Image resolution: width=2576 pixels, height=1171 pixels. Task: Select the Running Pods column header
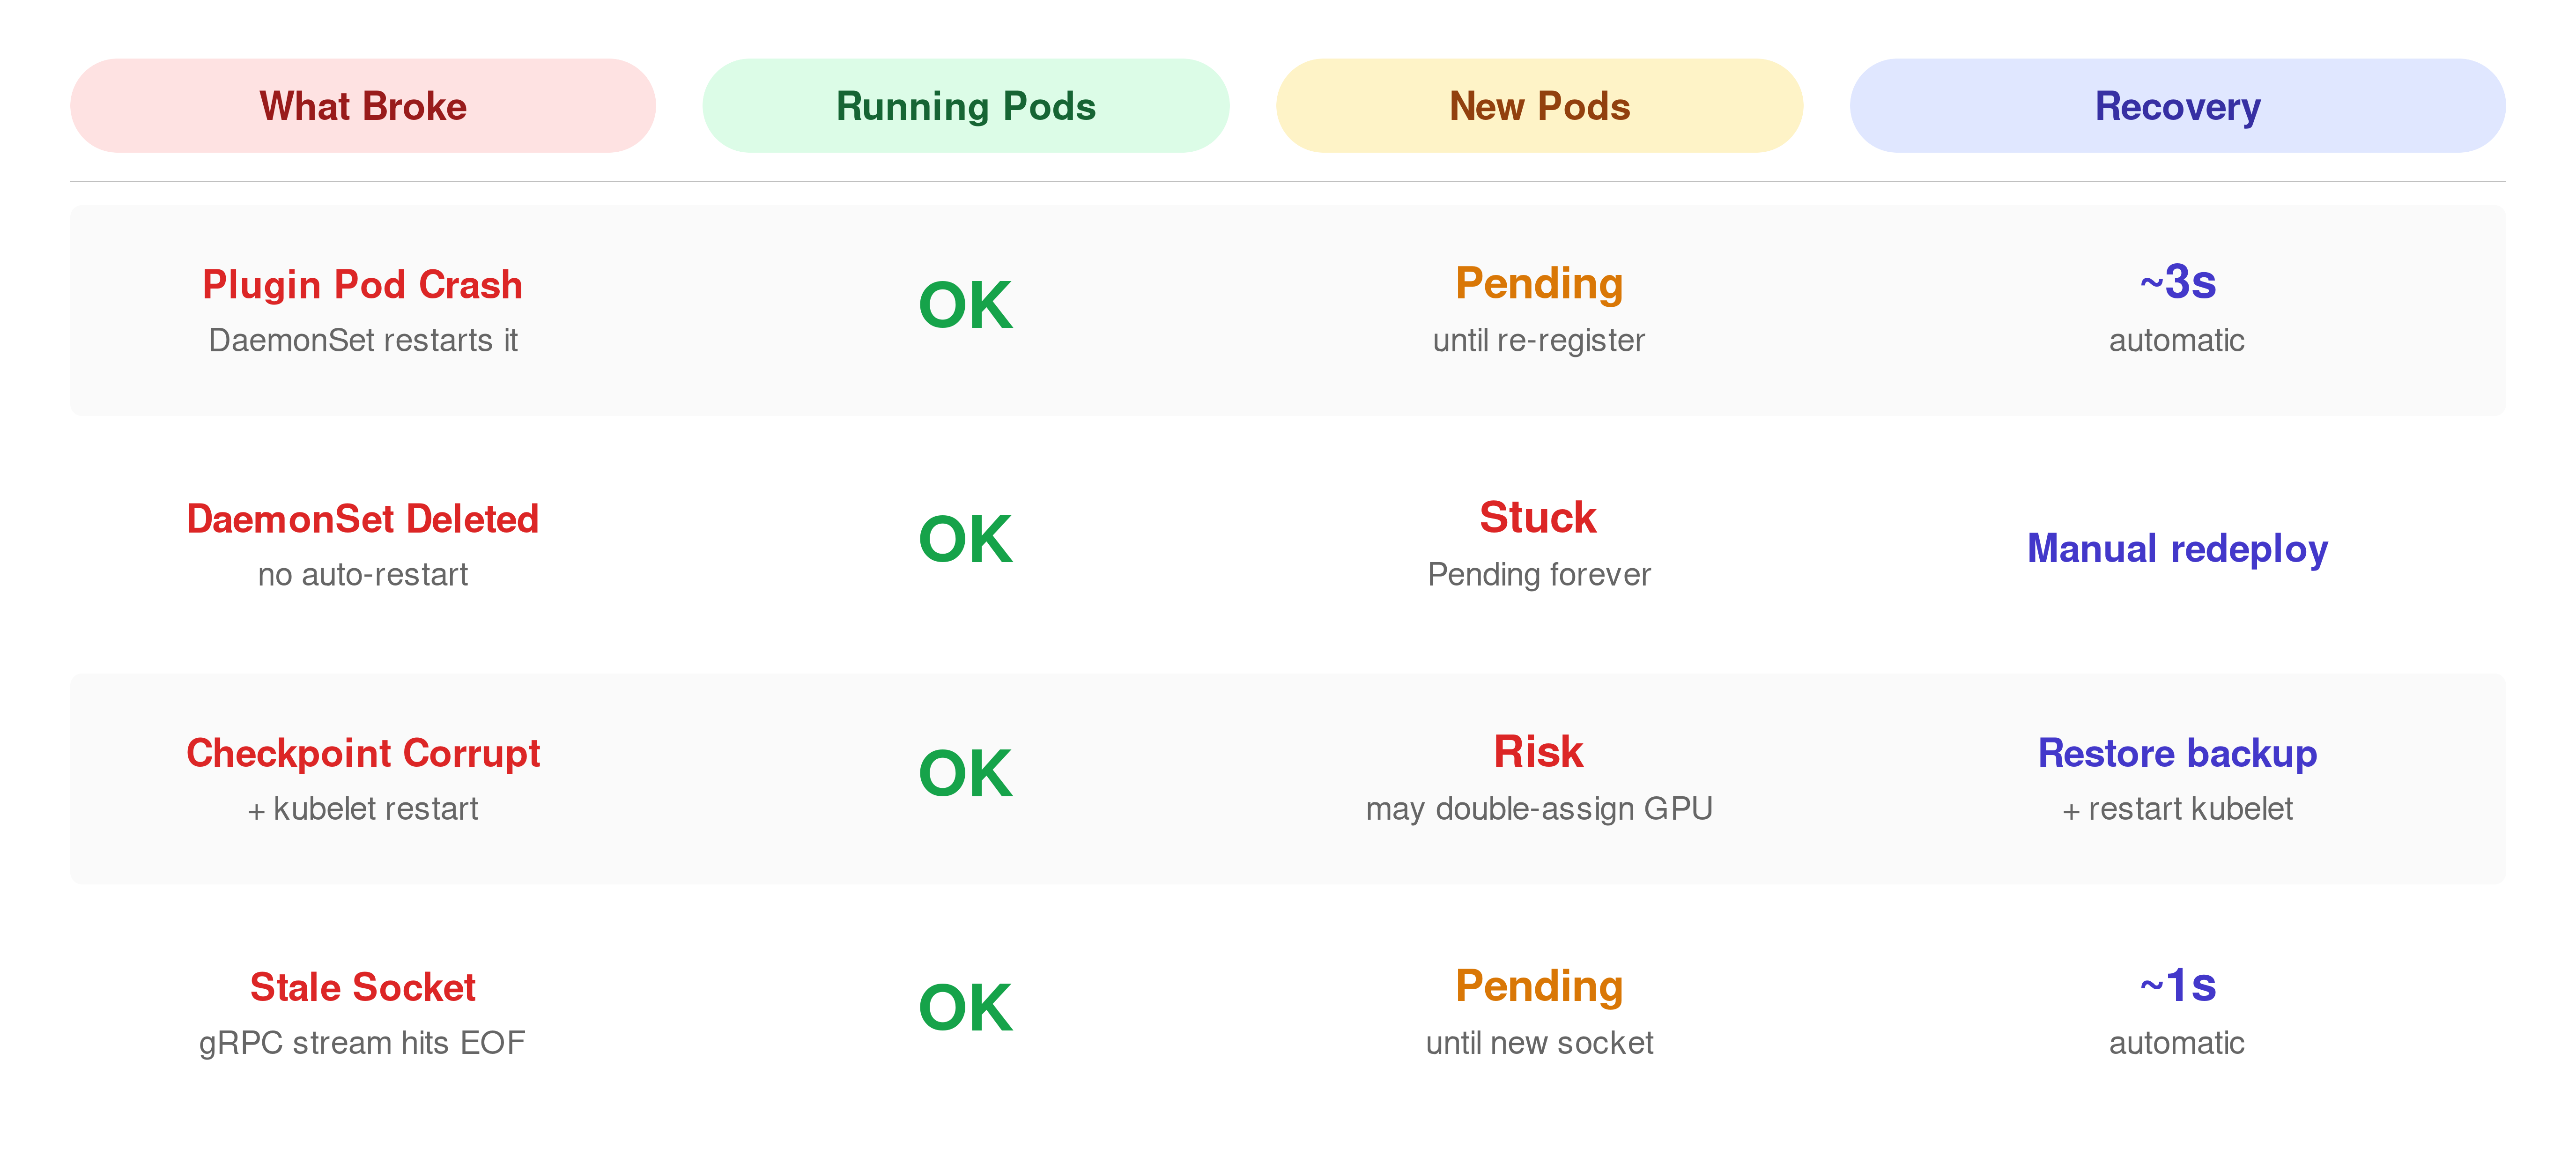pyautogui.click(x=965, y=106)
